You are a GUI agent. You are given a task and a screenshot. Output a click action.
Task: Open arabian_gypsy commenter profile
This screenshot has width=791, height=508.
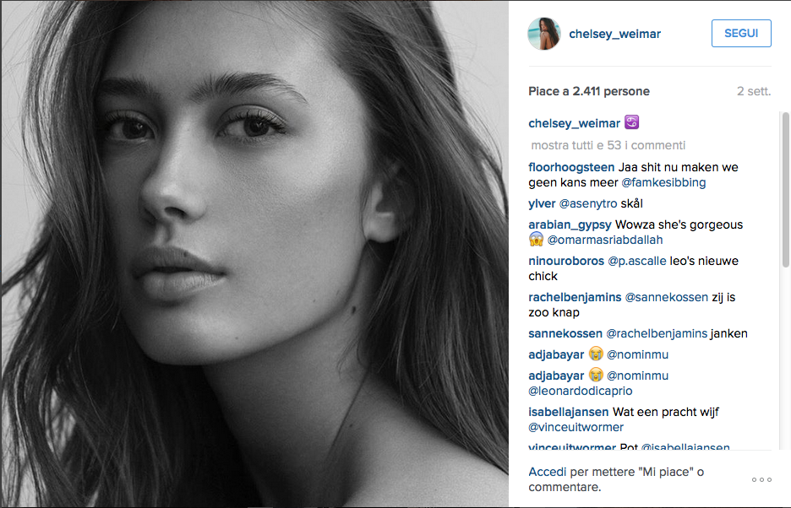point(570,224)
